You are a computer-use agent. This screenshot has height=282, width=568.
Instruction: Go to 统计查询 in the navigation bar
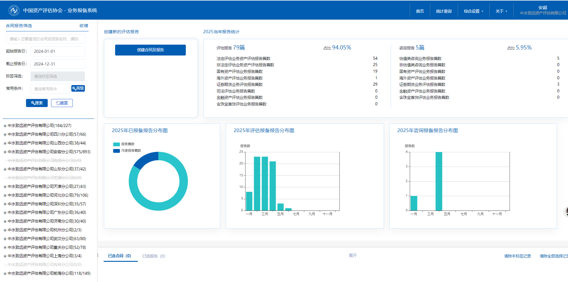[444, 11]
